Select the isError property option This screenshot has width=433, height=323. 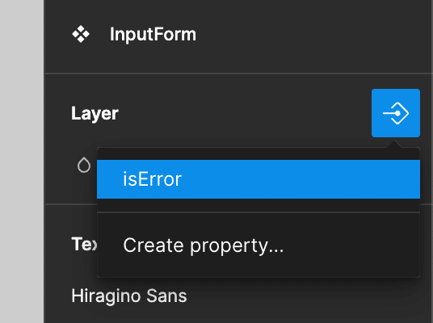pyautogui.click(x=259, y=179)
